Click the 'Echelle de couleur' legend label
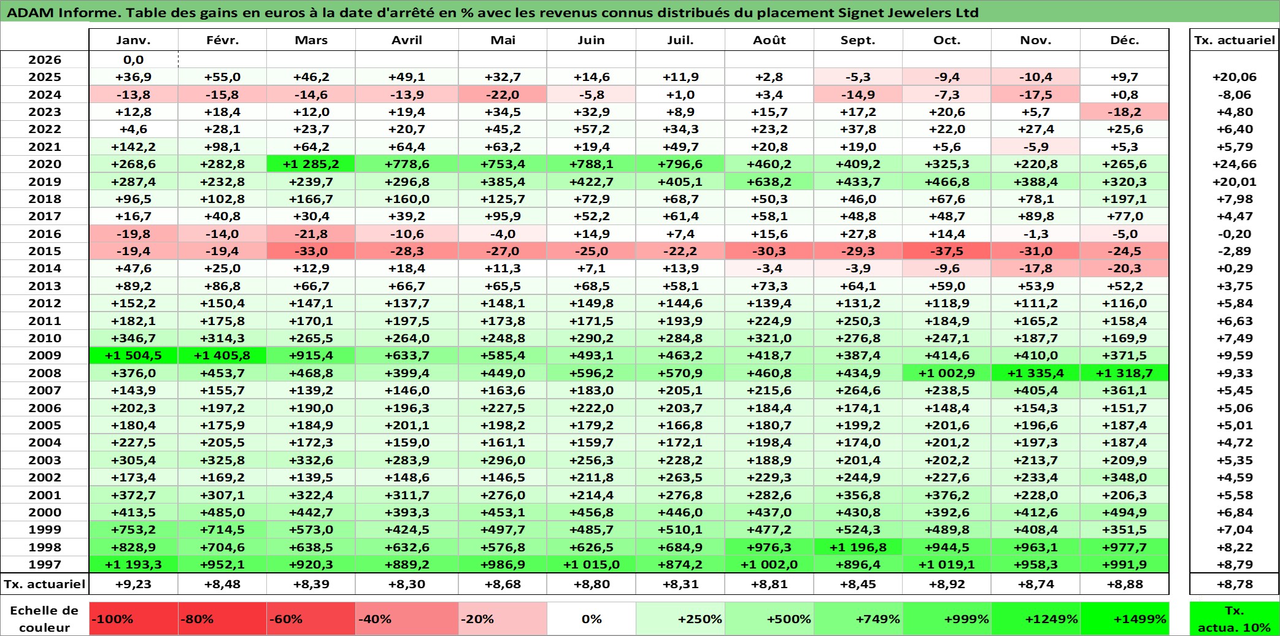Image resolution: width=1280 pixels, height=636 pixels. (x=45, y=619)
